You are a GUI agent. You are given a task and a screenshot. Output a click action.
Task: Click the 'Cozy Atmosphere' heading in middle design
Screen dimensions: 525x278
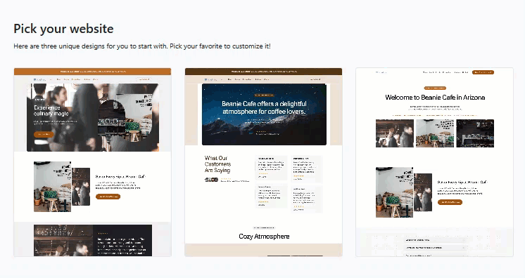[x=264, y=237]
